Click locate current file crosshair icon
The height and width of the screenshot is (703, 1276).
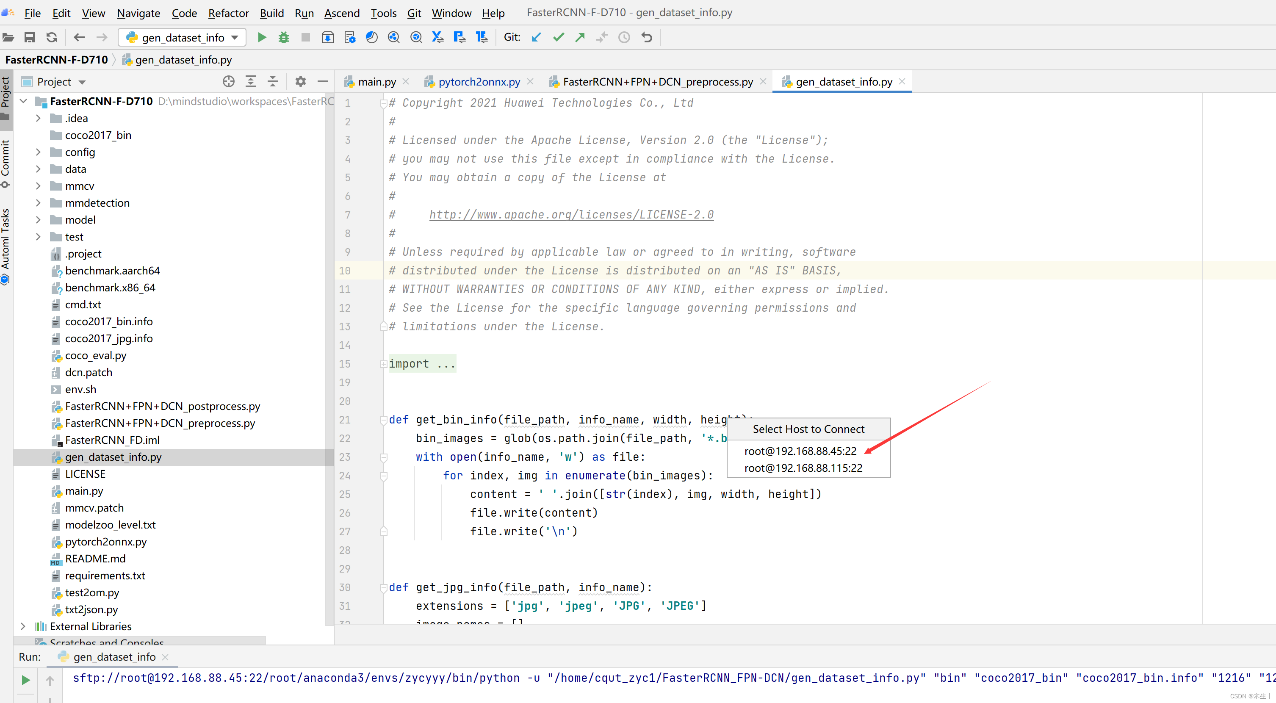228,81
